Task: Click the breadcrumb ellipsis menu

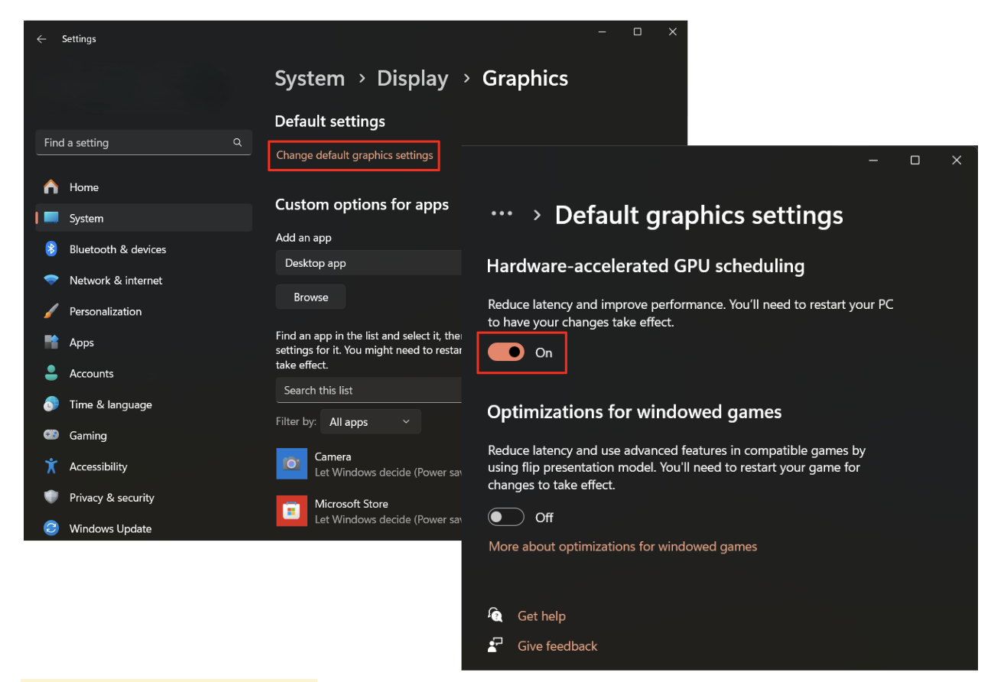Action: 502,213
